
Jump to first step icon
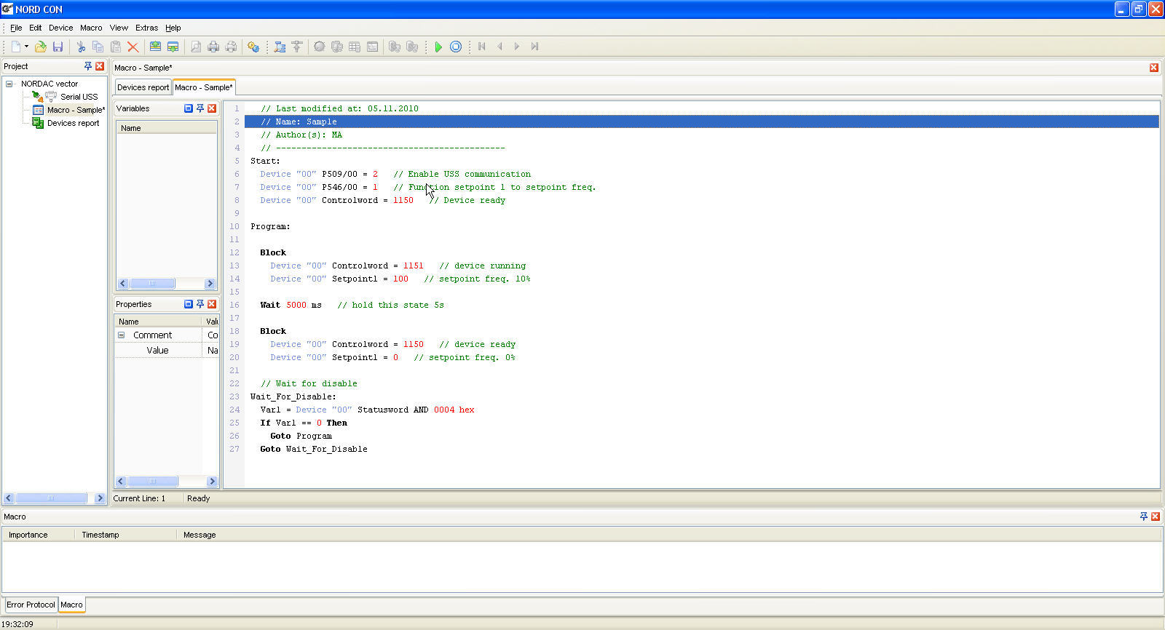click(x=482, y=47)
